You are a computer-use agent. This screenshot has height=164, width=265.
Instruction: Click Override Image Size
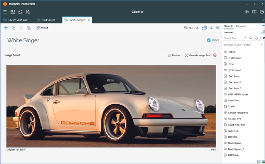tap(197, 55)
